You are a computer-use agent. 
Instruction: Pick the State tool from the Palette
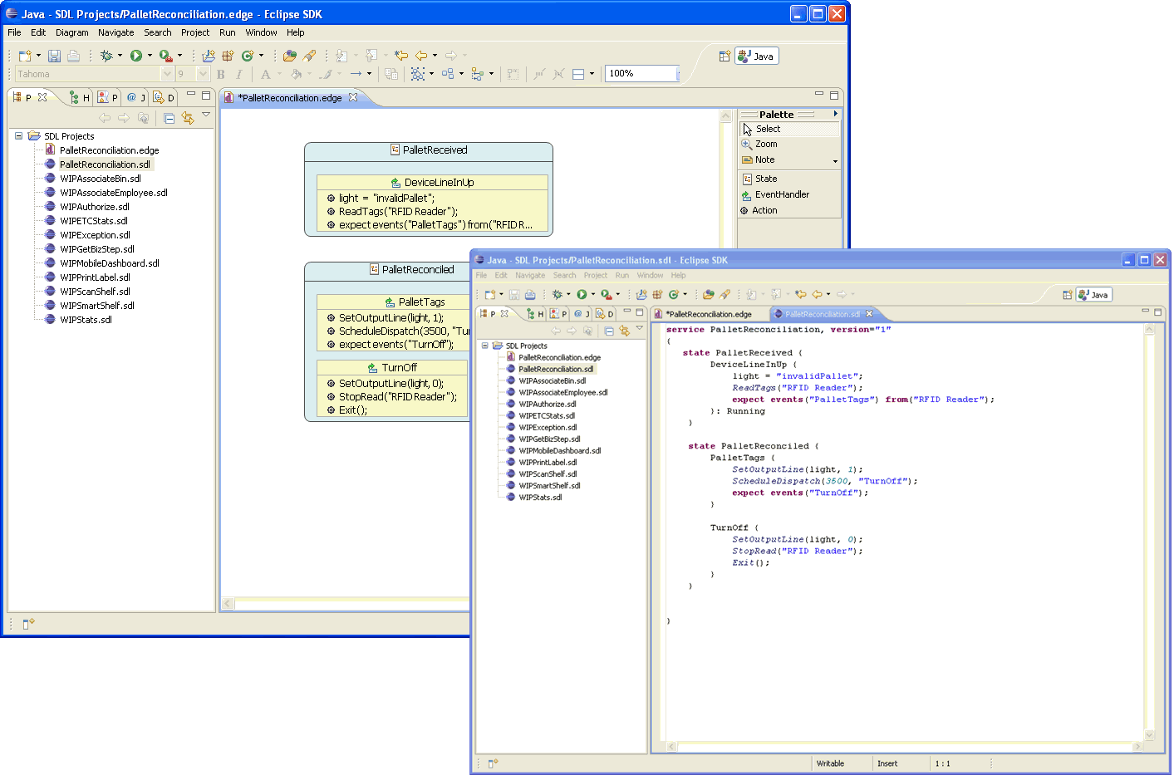click(x=765, y=179)
